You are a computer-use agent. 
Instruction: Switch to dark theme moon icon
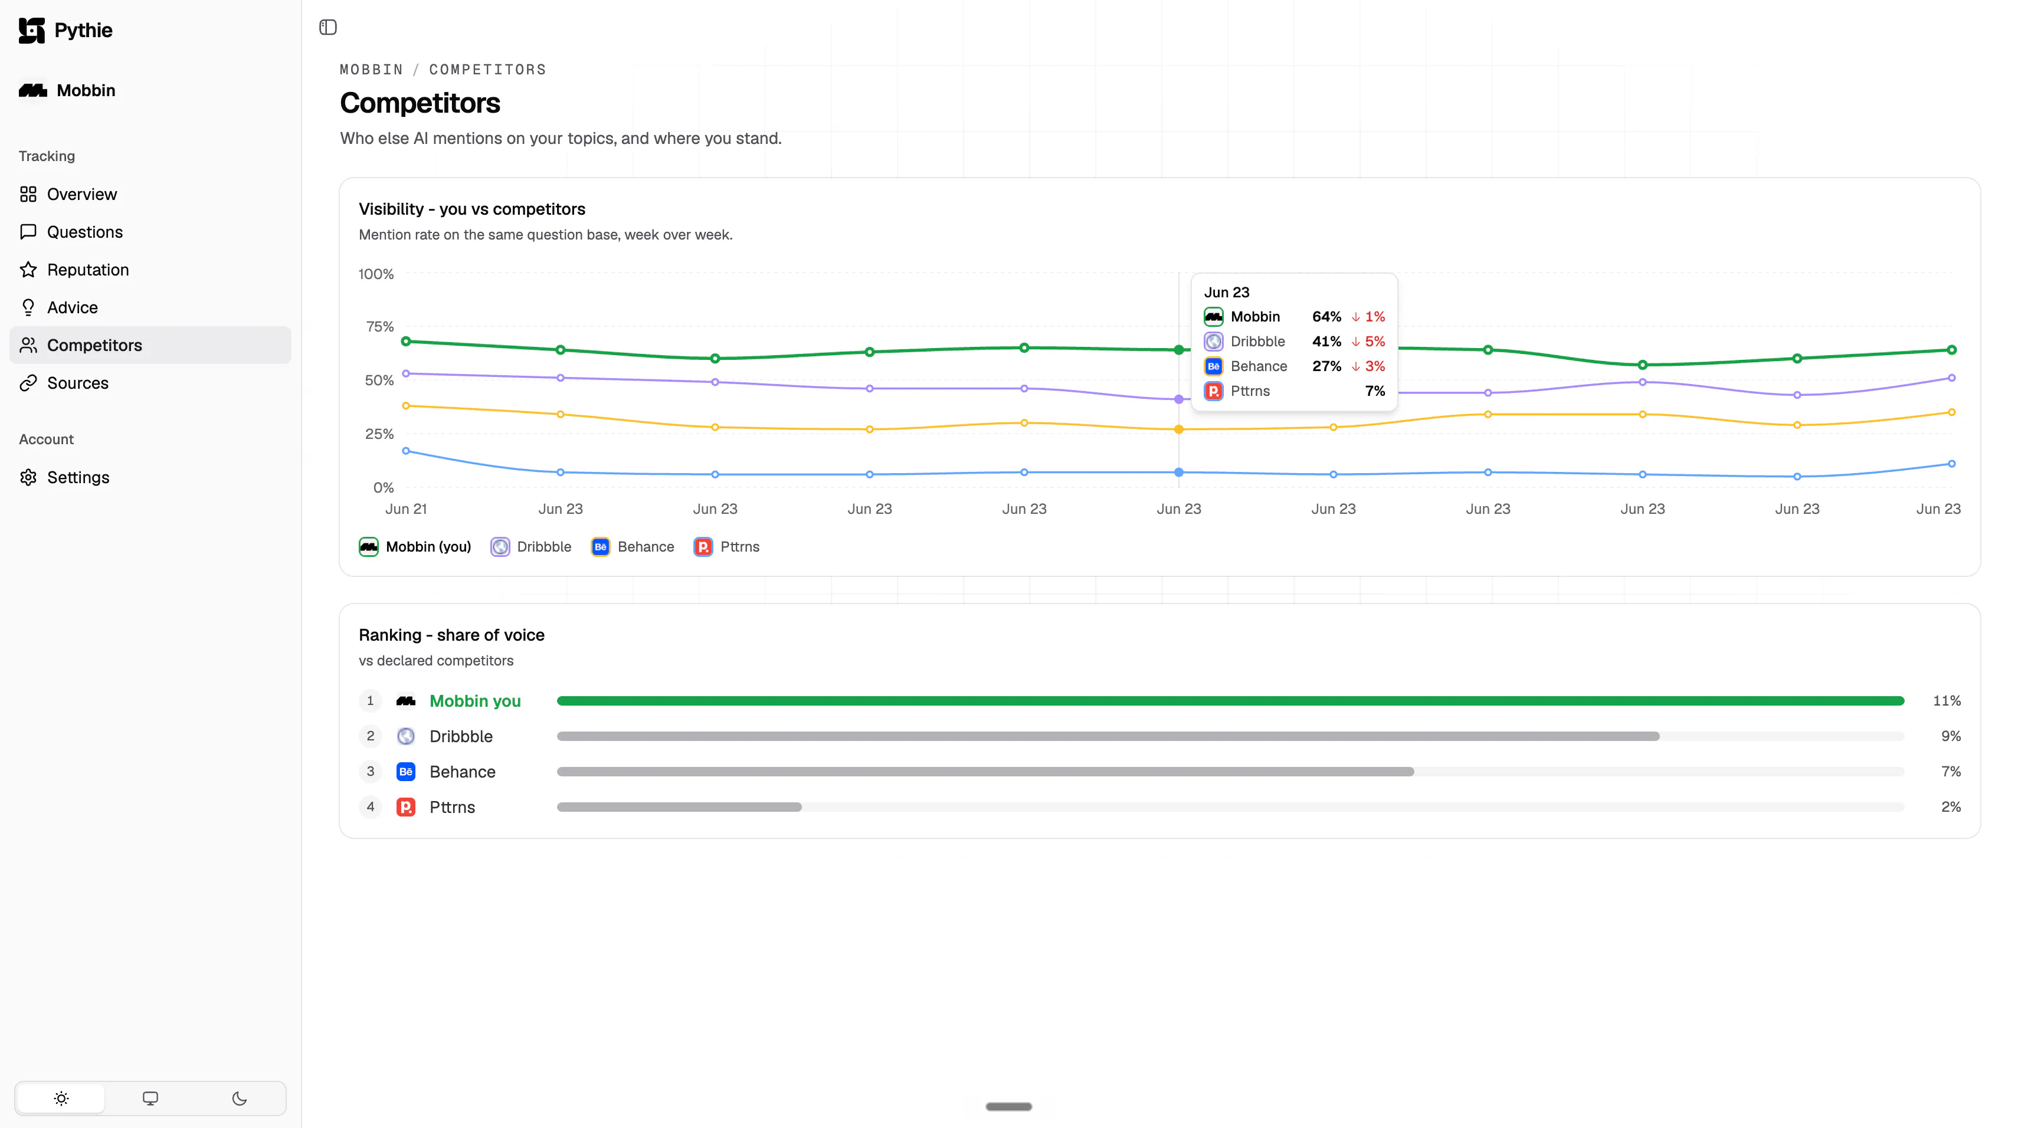pyautogui.click(x=240, y=1099)
